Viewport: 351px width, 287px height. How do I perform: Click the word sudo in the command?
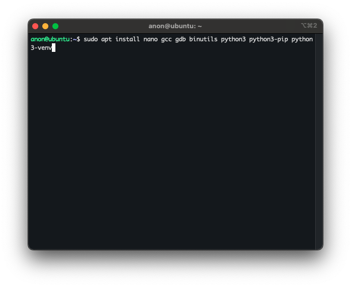[x=91, y=39]
